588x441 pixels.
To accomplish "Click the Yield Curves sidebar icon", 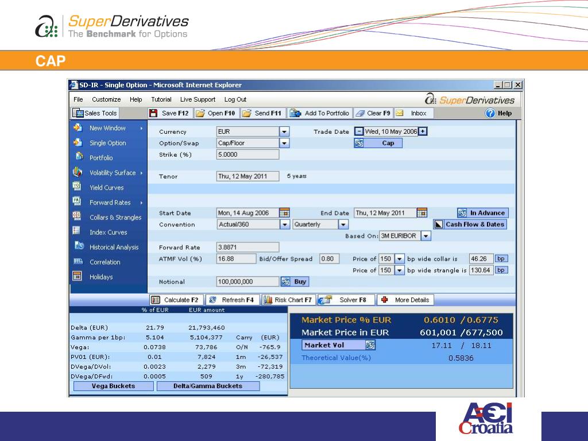I will [x=76, y=186].
